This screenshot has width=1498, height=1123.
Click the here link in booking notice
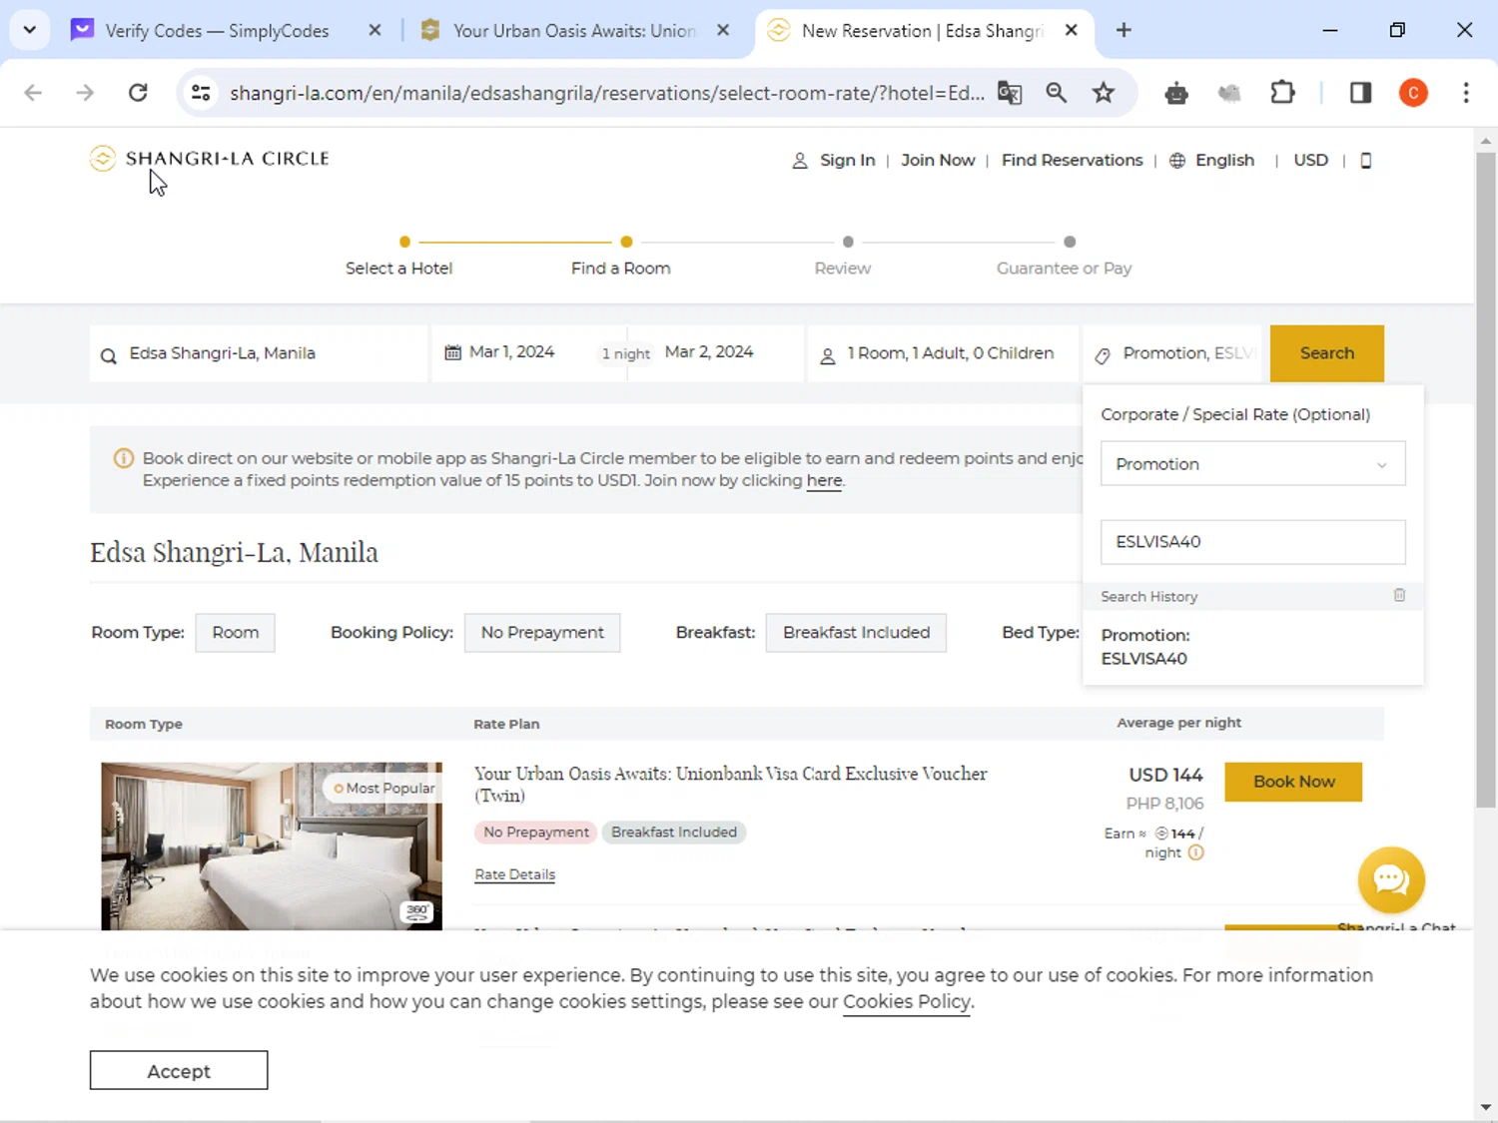(x=824, y=481)
